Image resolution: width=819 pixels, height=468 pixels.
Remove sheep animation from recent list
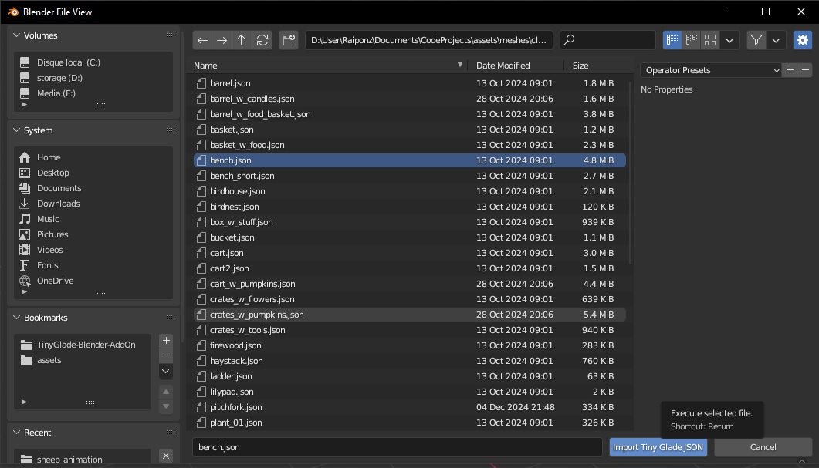pyautogui.click(x=166, y=456)
